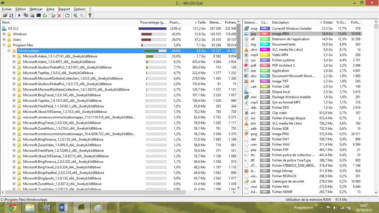Click the yellow question mark Help icon
This screenshot has width=379, height=213.
[90, 15]
